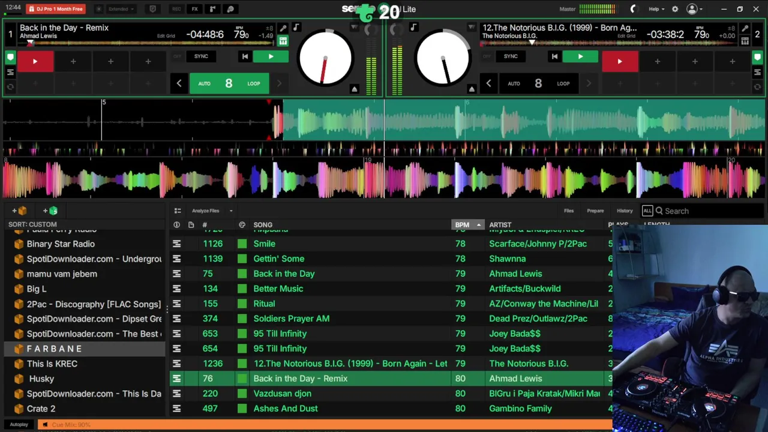Toggle the 8-beat auto loop on deck 2
The height and width of the screenshot is (432, 768).
coord(538,83)
